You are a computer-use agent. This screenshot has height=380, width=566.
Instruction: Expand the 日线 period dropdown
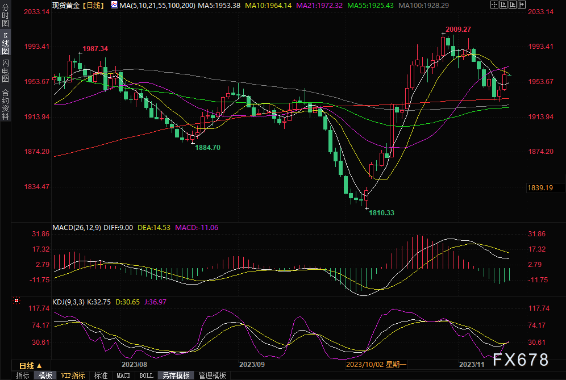(31, 366)
